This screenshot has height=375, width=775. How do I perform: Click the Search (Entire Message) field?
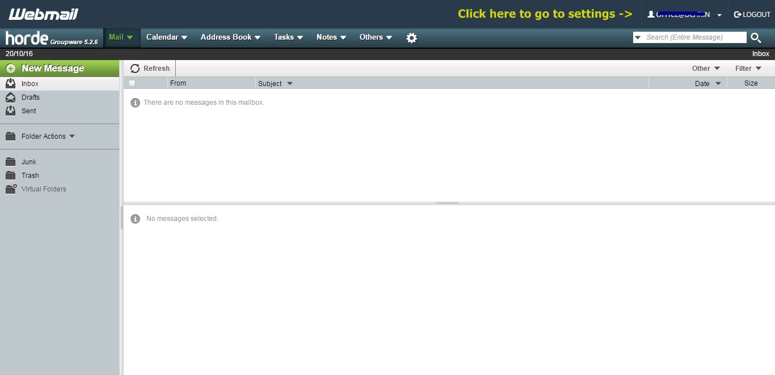click(x=695, y=37)
